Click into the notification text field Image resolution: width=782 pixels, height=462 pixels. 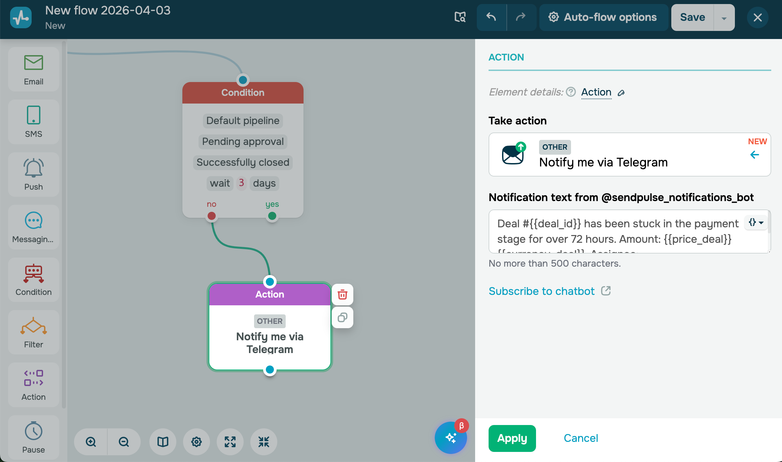tap(616, 232)
